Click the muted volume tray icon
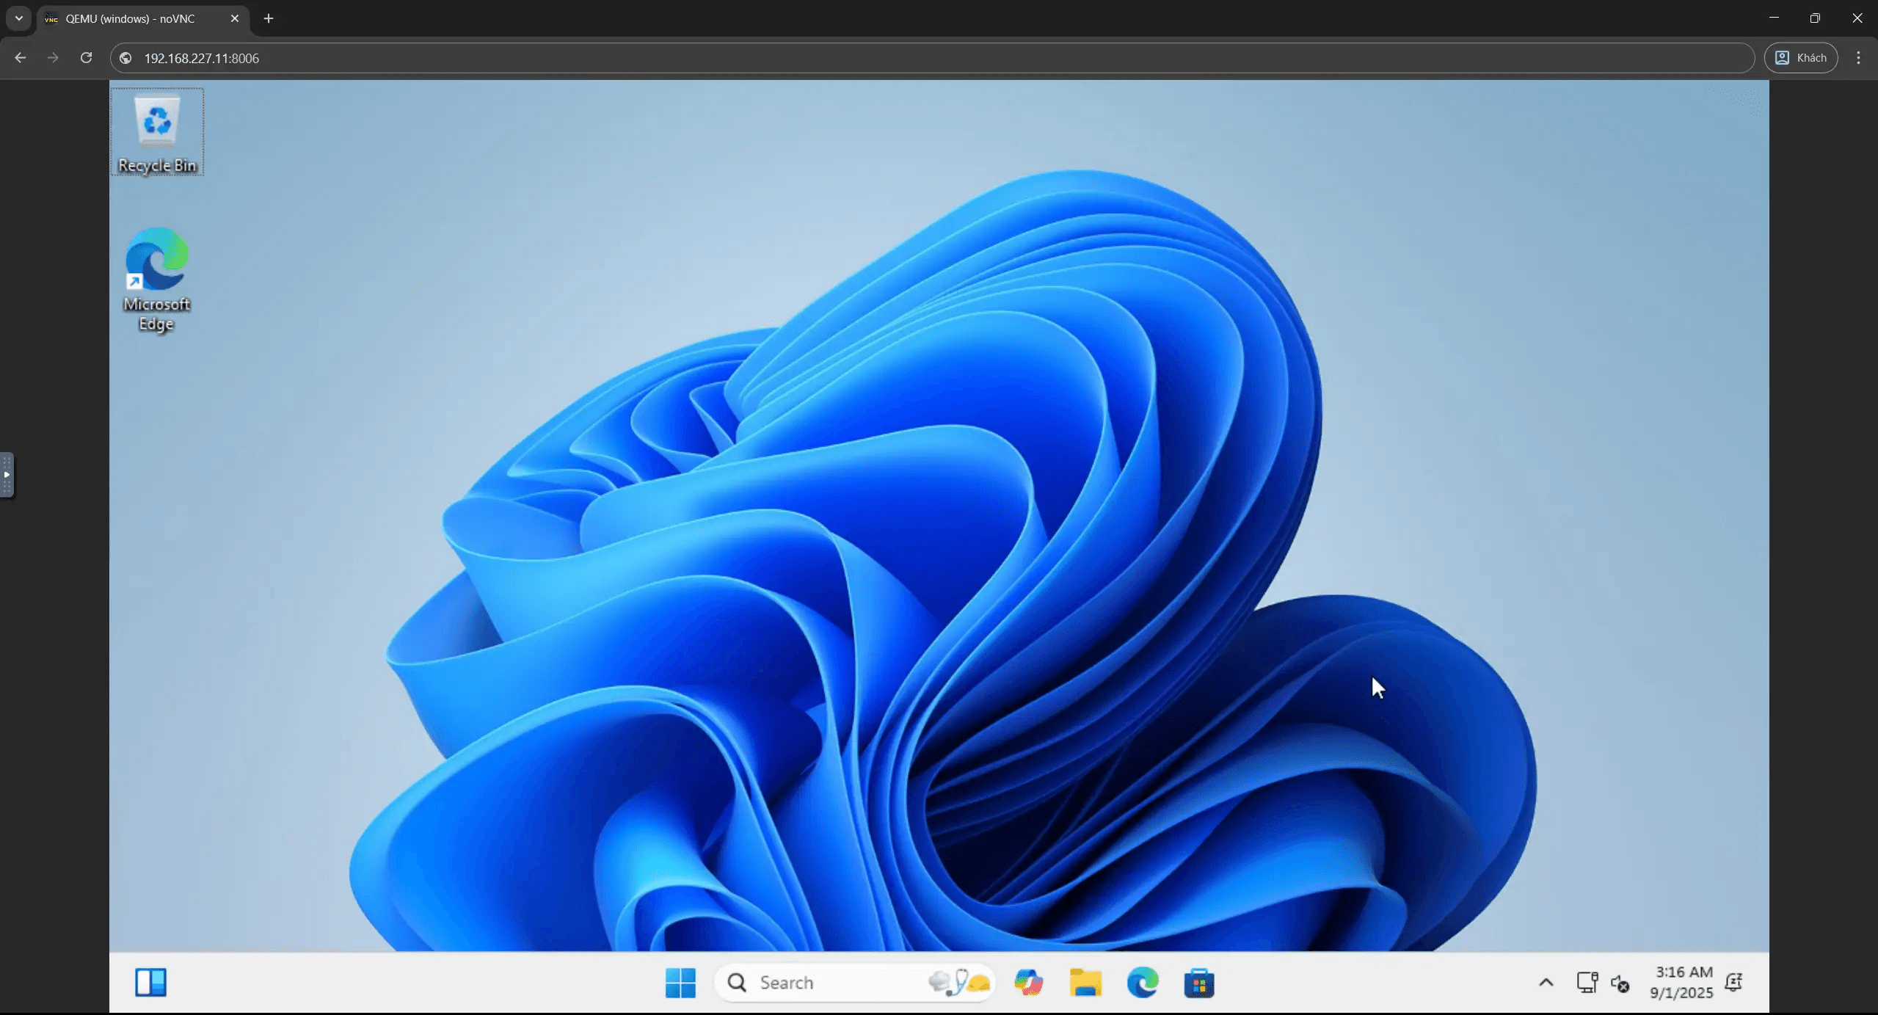The height and width of the screenshot is (1015, 1878). [1620, 982]
